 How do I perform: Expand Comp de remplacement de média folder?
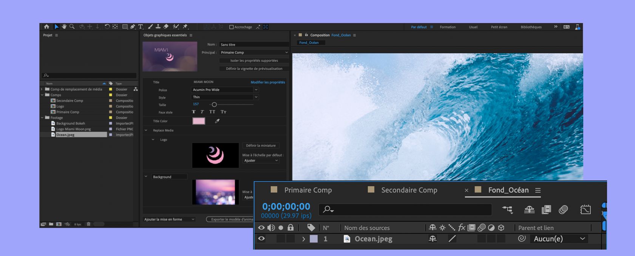pyautogui.click(x=42, y=89)
